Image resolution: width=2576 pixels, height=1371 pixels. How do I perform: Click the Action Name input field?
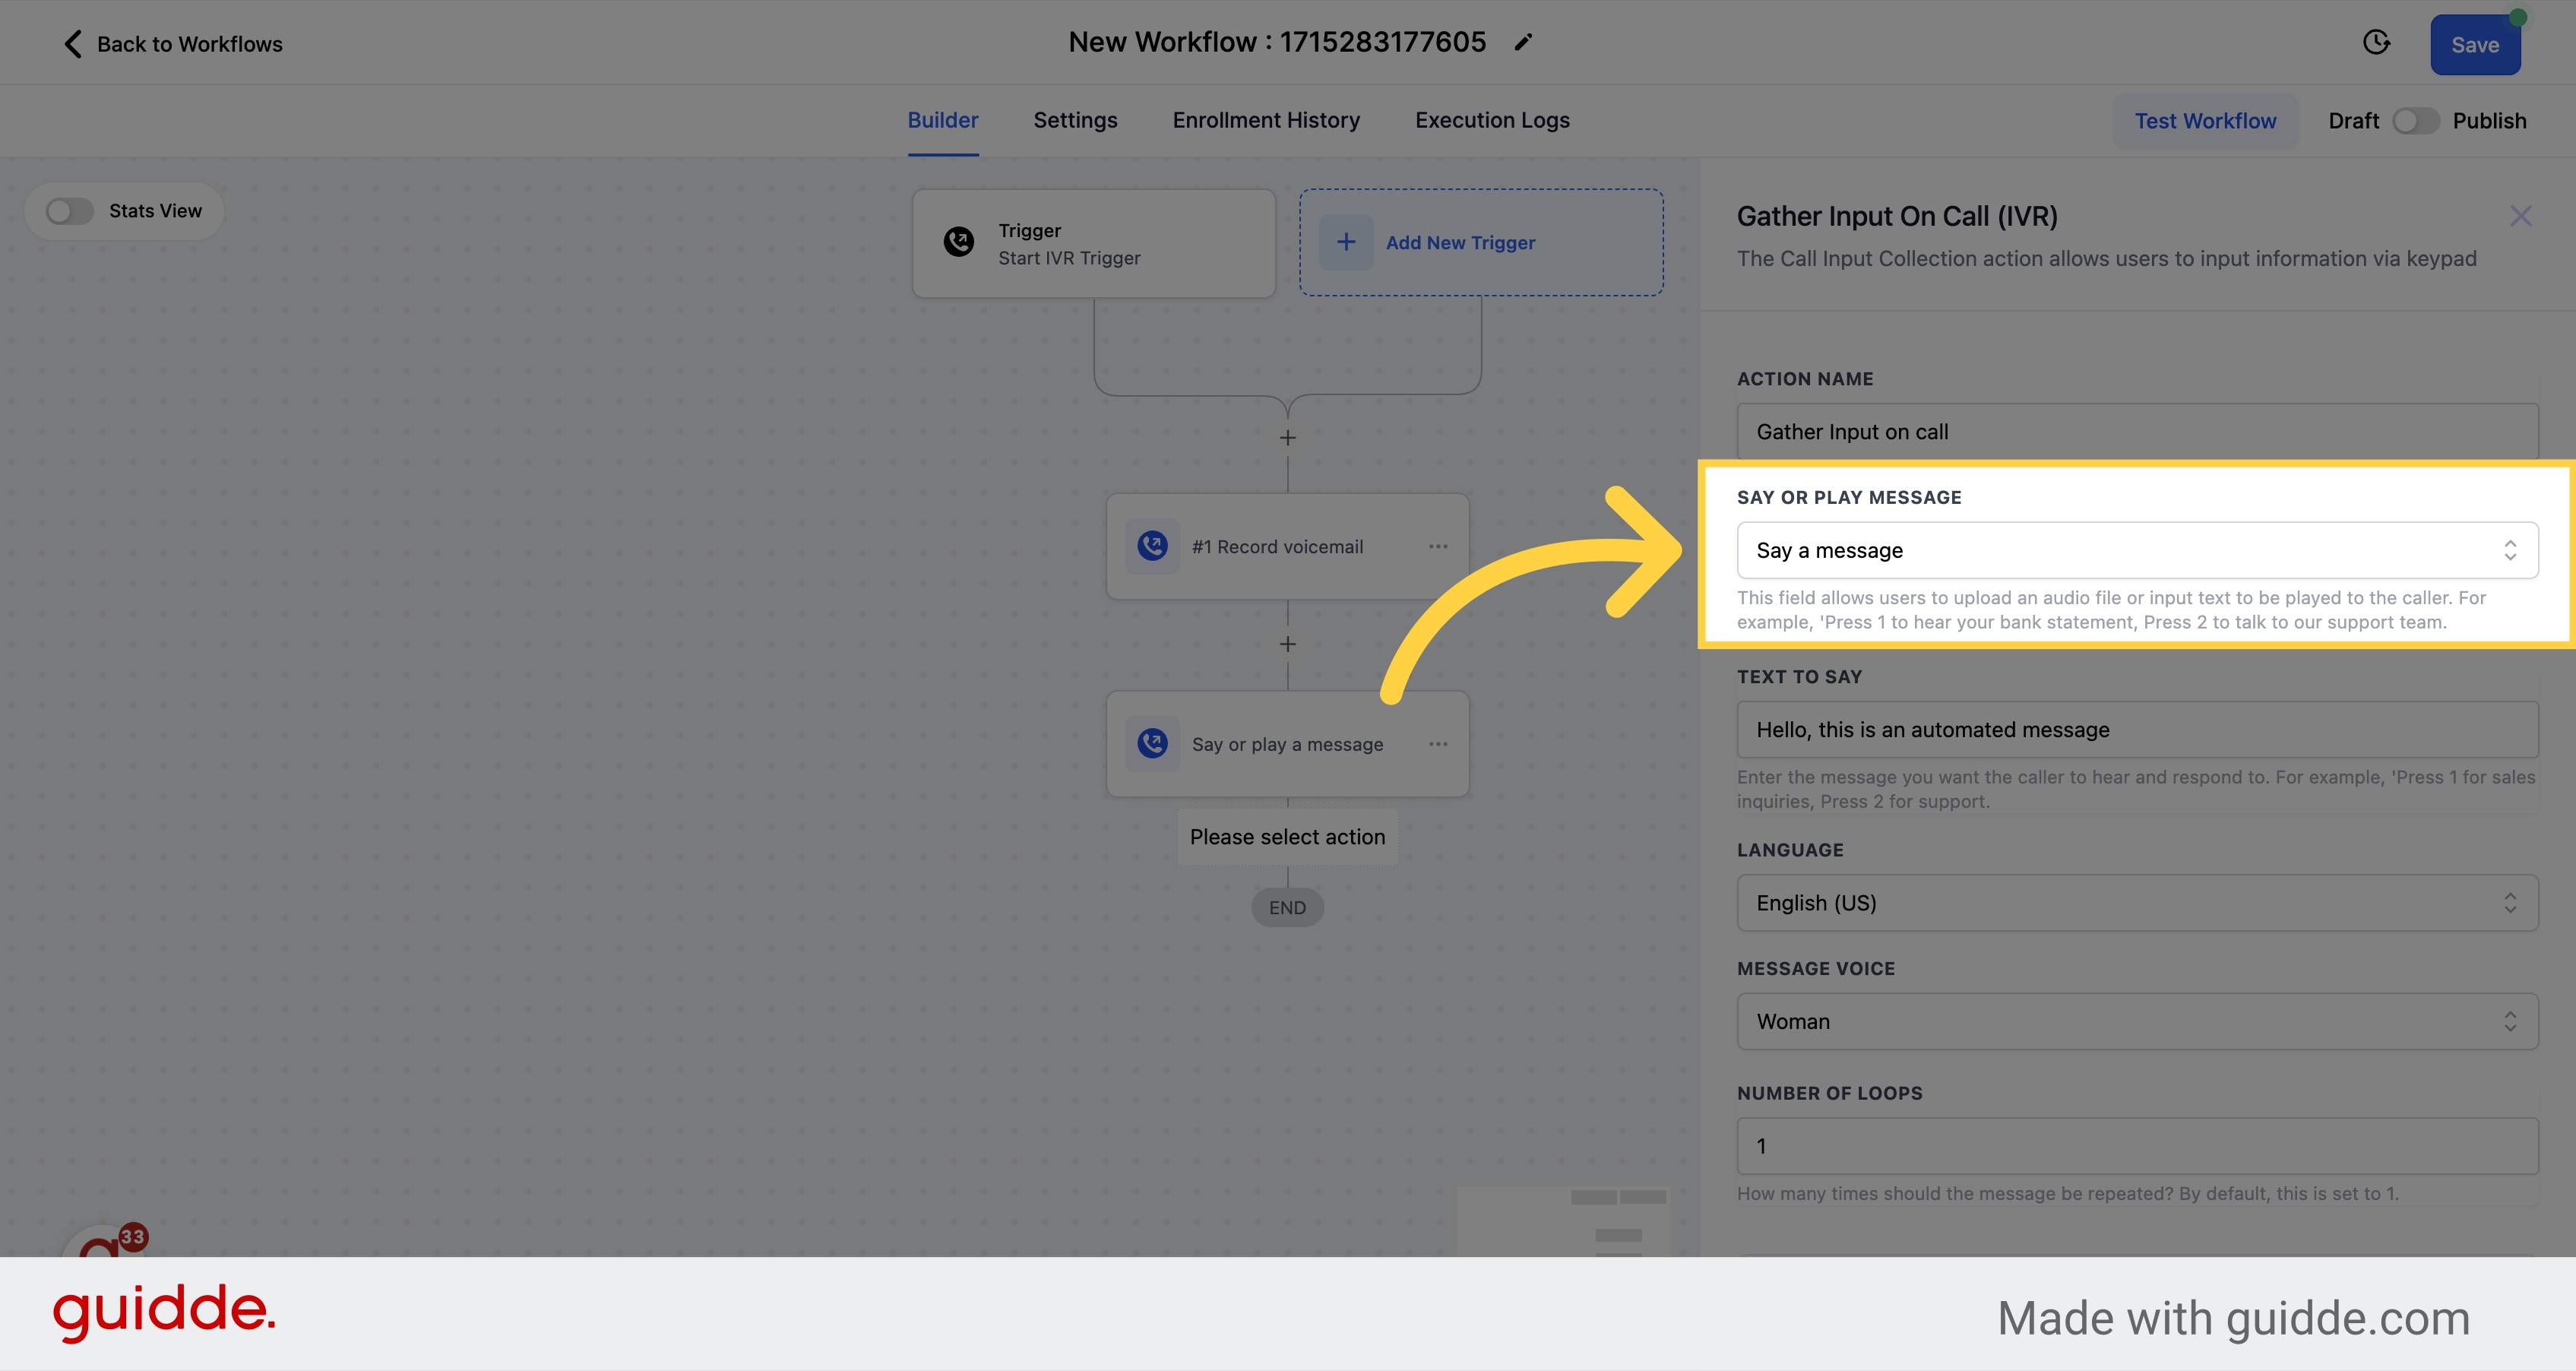(2137, 431)
